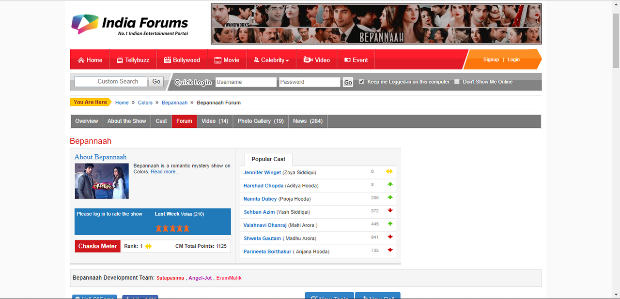Image resolution: width=620 pixels, height=299 pixels.
Task: Open the Video (14) tab
Action: 215,121
